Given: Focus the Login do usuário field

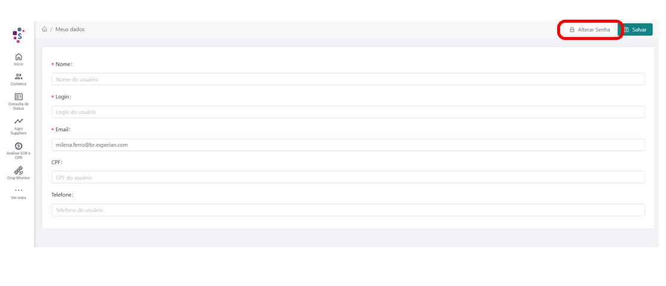Looking at the screenshot, I should (348, 112).
